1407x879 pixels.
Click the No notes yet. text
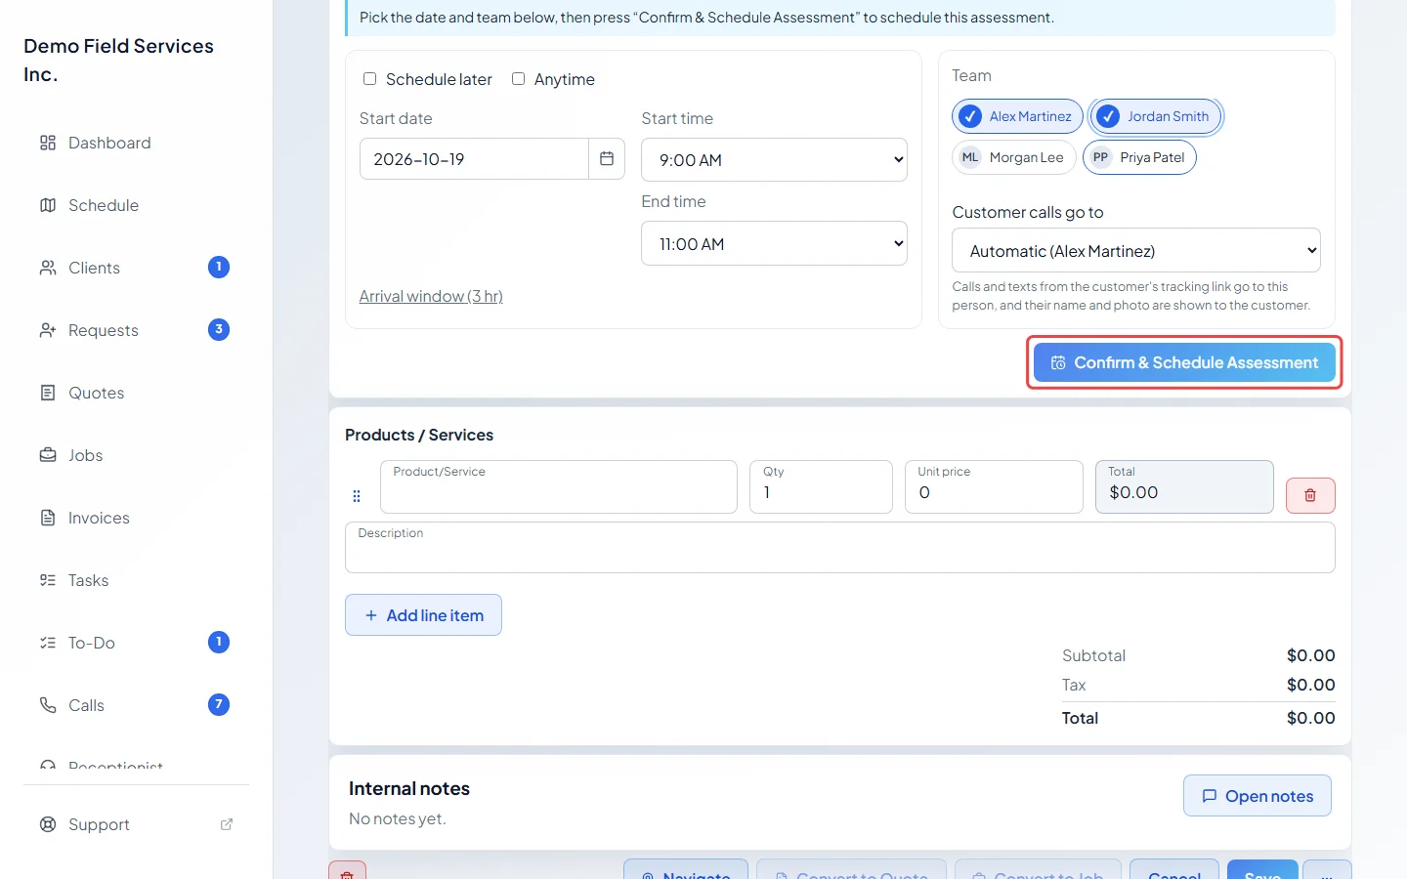pos(398,818)
